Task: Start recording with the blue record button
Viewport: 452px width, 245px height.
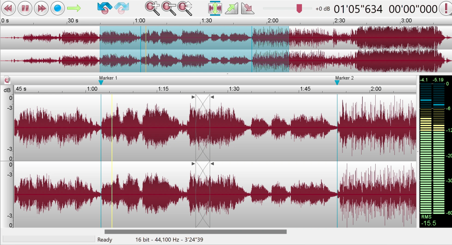Action: (58, 8)
